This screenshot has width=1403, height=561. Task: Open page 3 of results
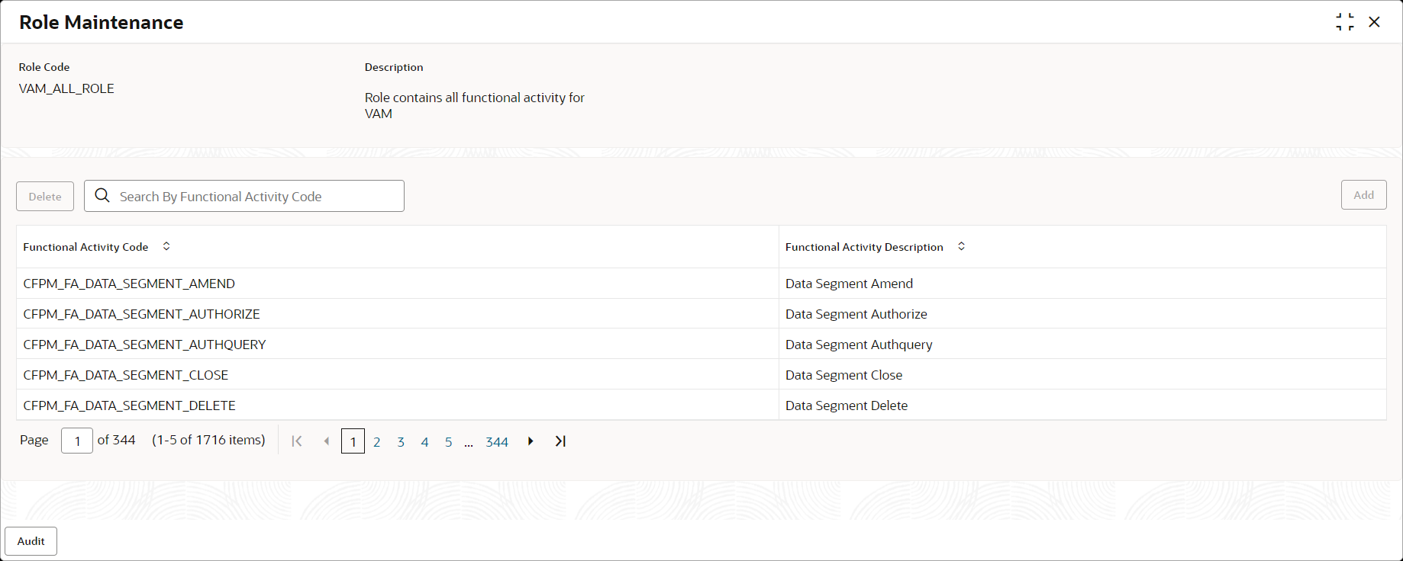tap(401, 442)
